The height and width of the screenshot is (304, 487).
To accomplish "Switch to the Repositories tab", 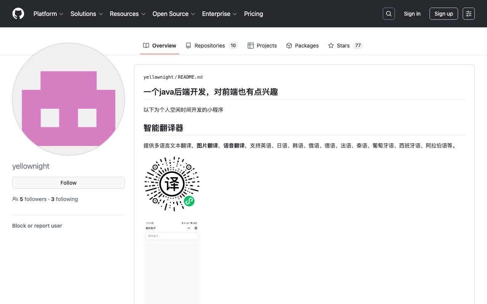I will (212, 46).
